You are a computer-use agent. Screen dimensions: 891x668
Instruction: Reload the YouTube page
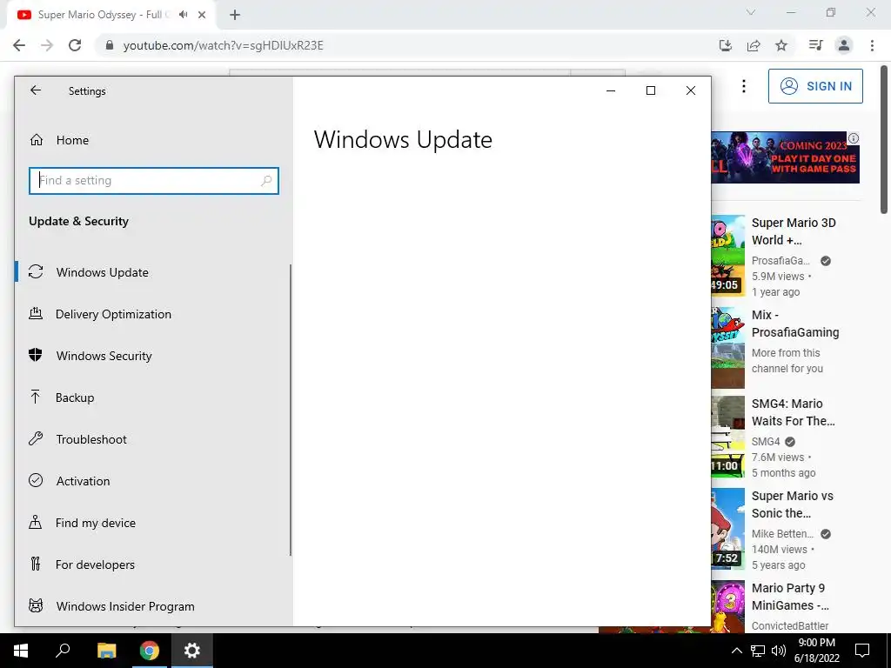tap(75, 45)
